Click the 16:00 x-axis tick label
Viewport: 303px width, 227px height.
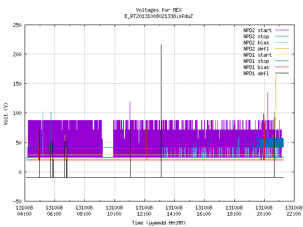[204, 214]
